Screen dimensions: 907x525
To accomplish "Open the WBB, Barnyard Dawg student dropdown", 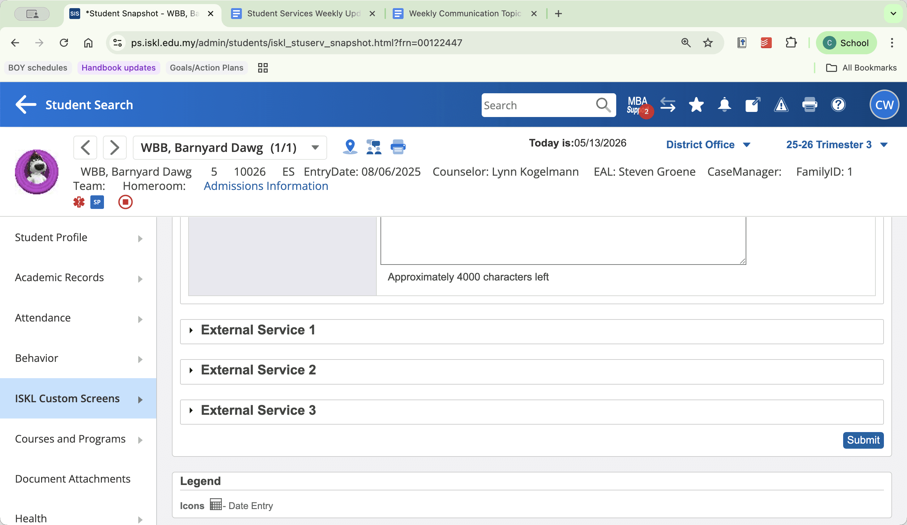I will pyautogui.click(x=230, y=147).
